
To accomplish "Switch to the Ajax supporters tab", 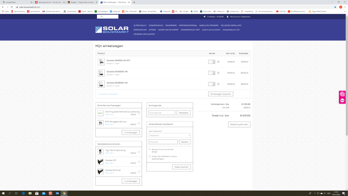I will point(50,2).
